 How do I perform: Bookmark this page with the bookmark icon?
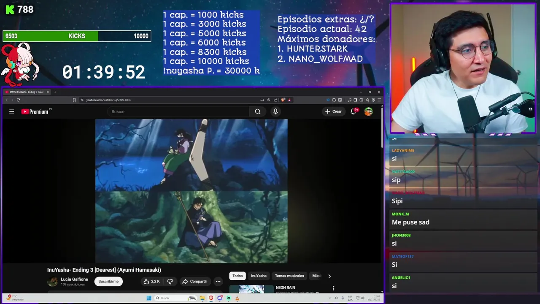(74, 100)
